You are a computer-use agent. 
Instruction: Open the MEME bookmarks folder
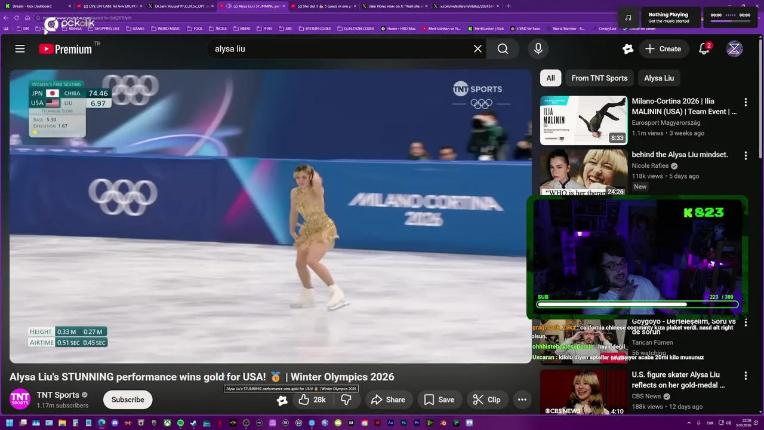pyautogui.click(x=242, y=29)
